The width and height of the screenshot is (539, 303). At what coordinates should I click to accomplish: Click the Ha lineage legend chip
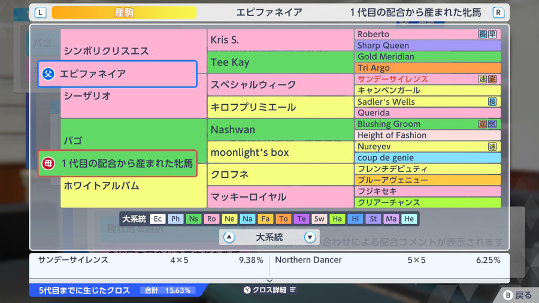337,219
